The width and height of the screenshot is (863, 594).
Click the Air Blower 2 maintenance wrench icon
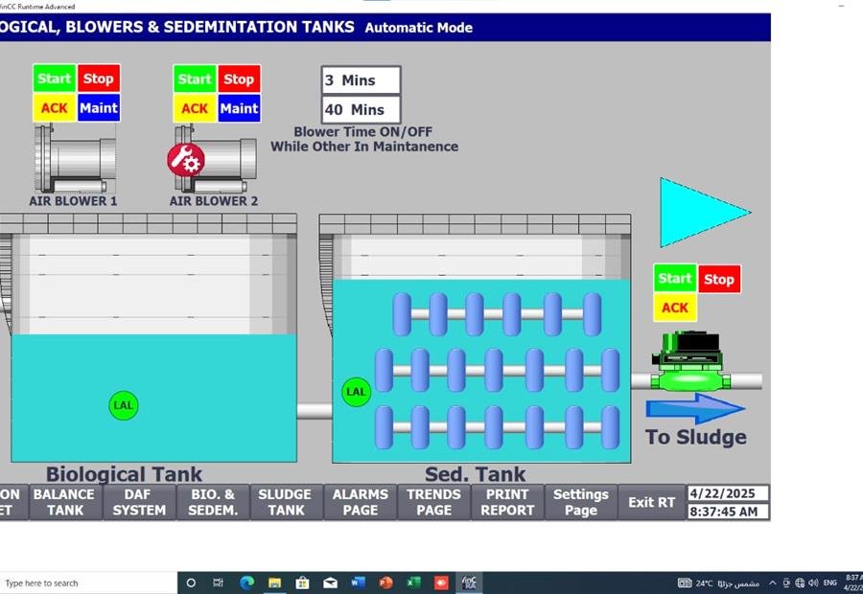click(x=186, y=160)
